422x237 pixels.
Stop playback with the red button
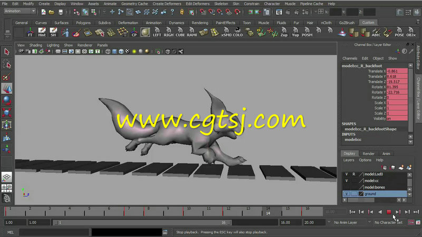coord(389,212)
